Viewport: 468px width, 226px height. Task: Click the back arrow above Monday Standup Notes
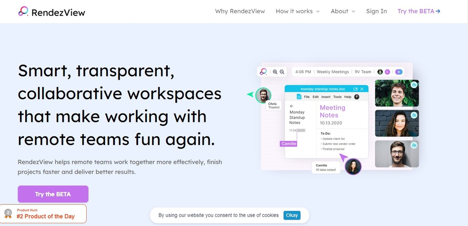(x=291, y=106)
